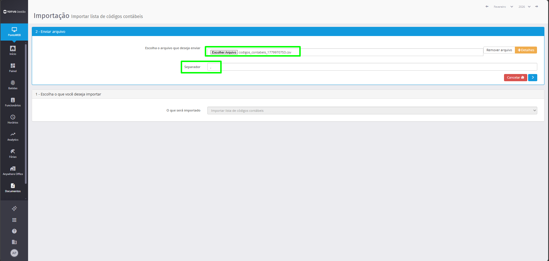Open the help question mark icon
This screenshot has width=549, height=261.
(14, 231)
